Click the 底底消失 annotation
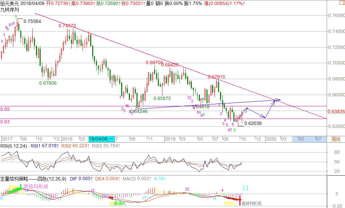Screen dimensions: 345x208 [x=118, y=204]
